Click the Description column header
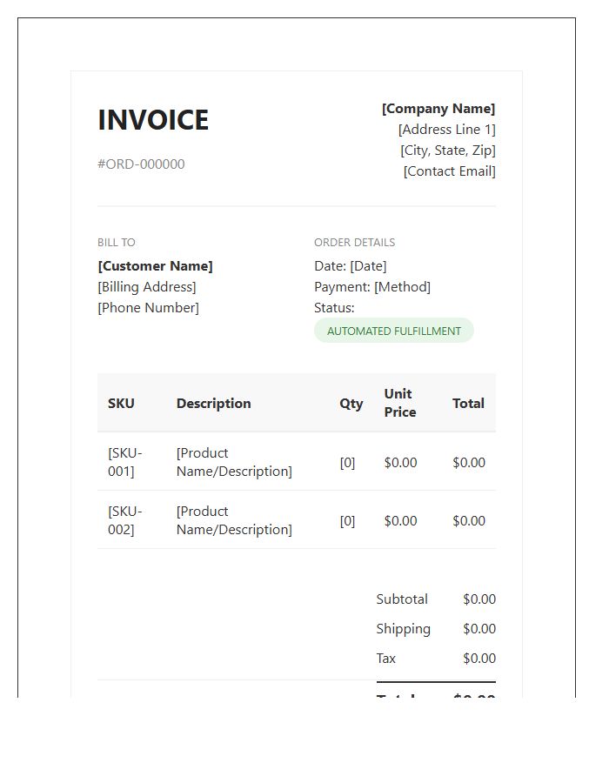This screenshot has width=609, height=783. point(214,403)
